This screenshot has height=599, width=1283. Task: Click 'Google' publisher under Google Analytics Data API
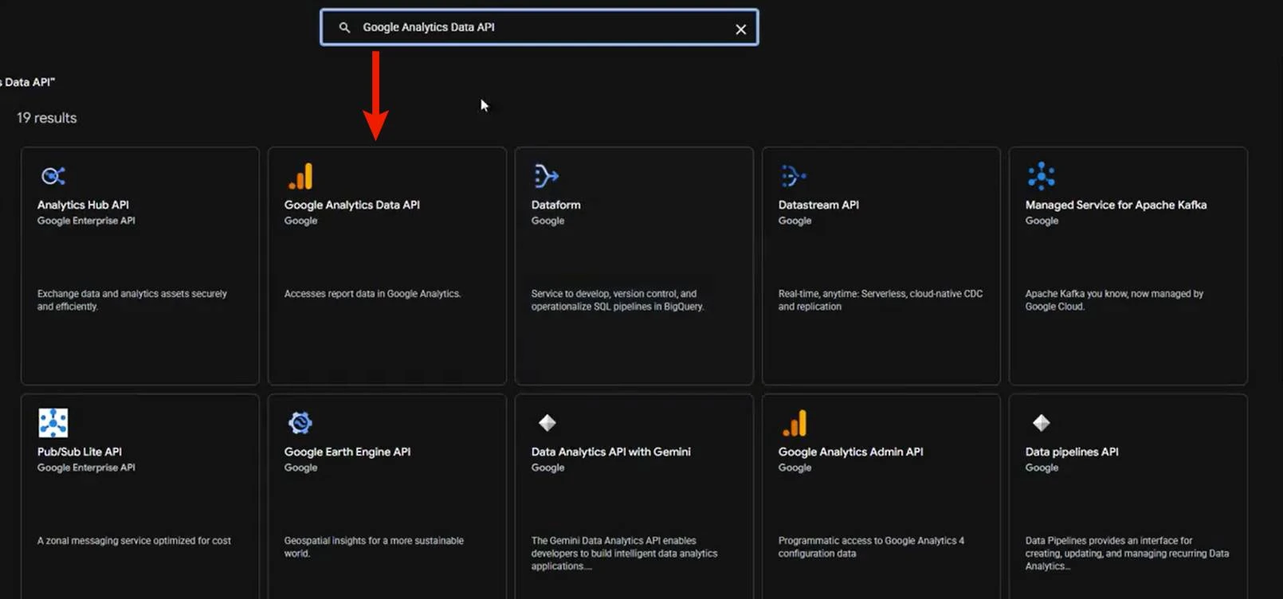pyautogui.click(x=300, y=221)
